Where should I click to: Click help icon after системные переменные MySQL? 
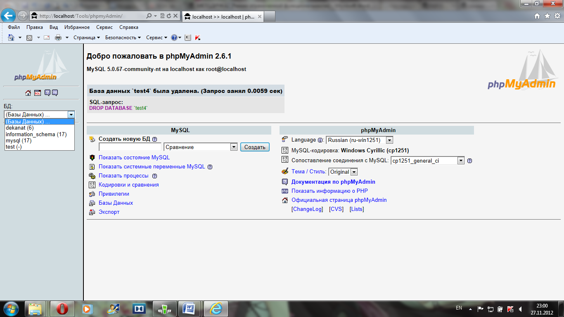coord(210,167)
